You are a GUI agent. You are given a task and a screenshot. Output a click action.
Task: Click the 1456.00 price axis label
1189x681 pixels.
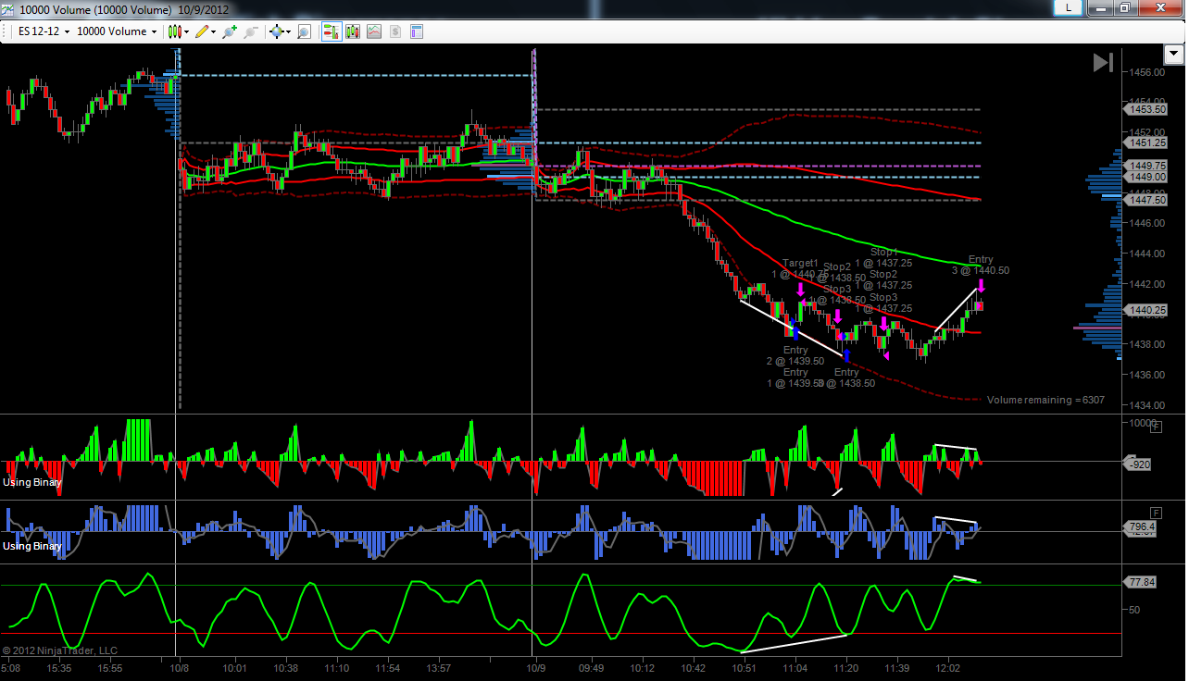1147,72
